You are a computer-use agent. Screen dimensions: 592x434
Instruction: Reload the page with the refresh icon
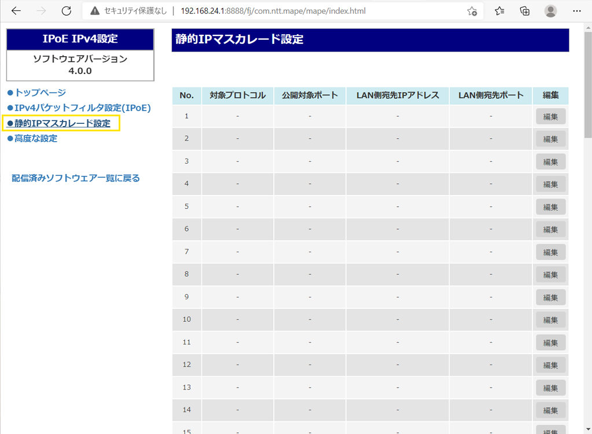pyautogui.click(x=67, y=11)
